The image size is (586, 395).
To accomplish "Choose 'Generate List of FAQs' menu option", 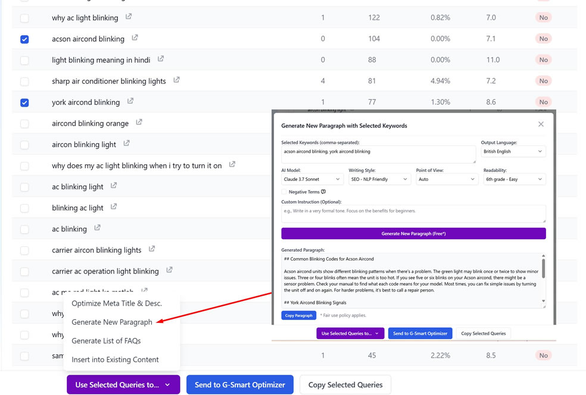I will point(106,341).
